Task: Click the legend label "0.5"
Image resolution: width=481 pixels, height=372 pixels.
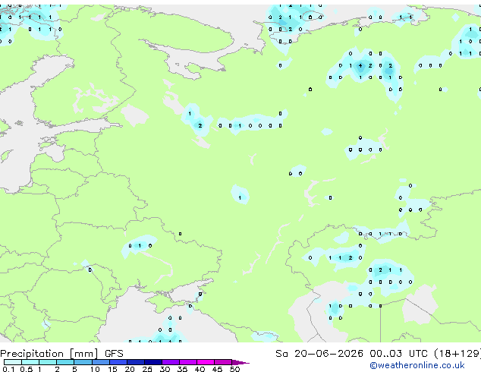Action: 27,369
